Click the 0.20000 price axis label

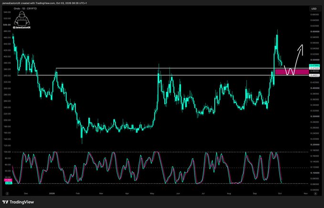pos(314,145)
